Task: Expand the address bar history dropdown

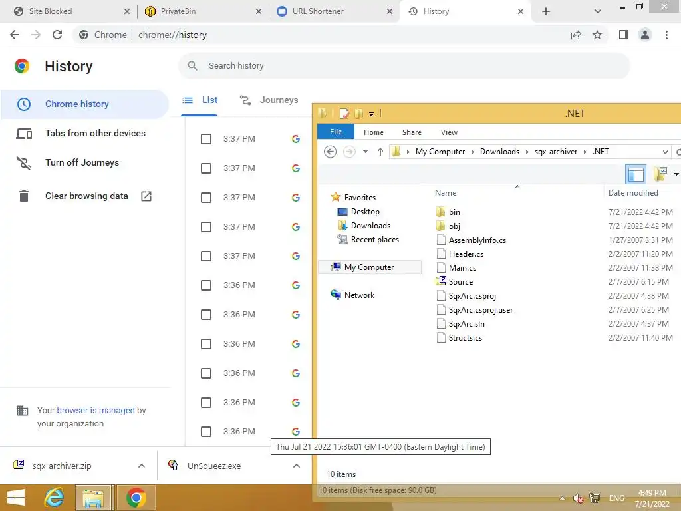Action: click(665, 152)
